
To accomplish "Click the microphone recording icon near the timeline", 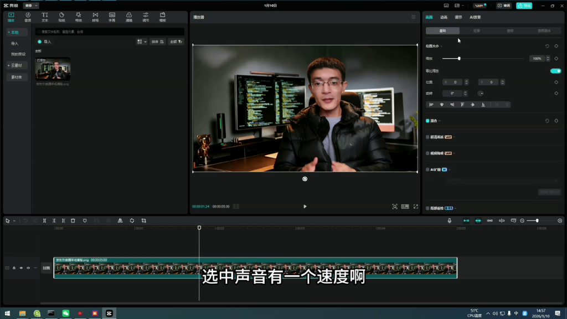I will 450,220.
